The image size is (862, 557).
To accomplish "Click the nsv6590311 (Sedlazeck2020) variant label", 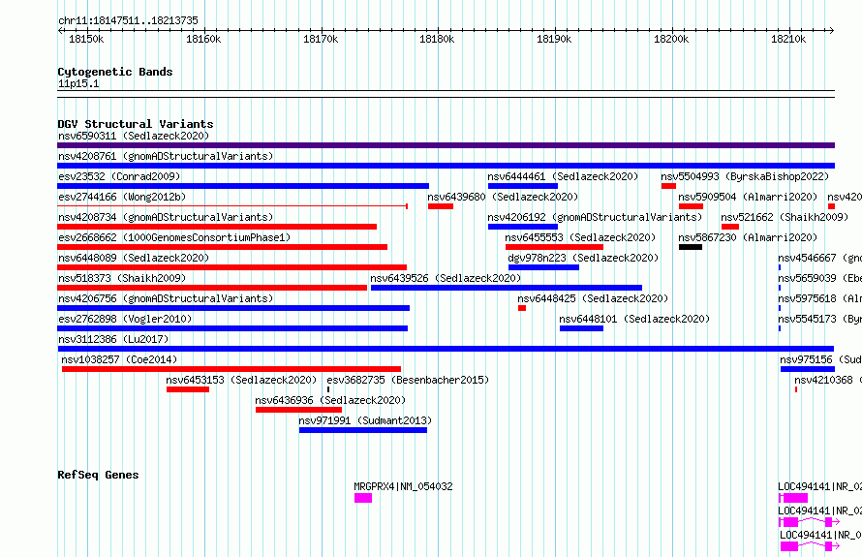I will click(x=134, y=136).
